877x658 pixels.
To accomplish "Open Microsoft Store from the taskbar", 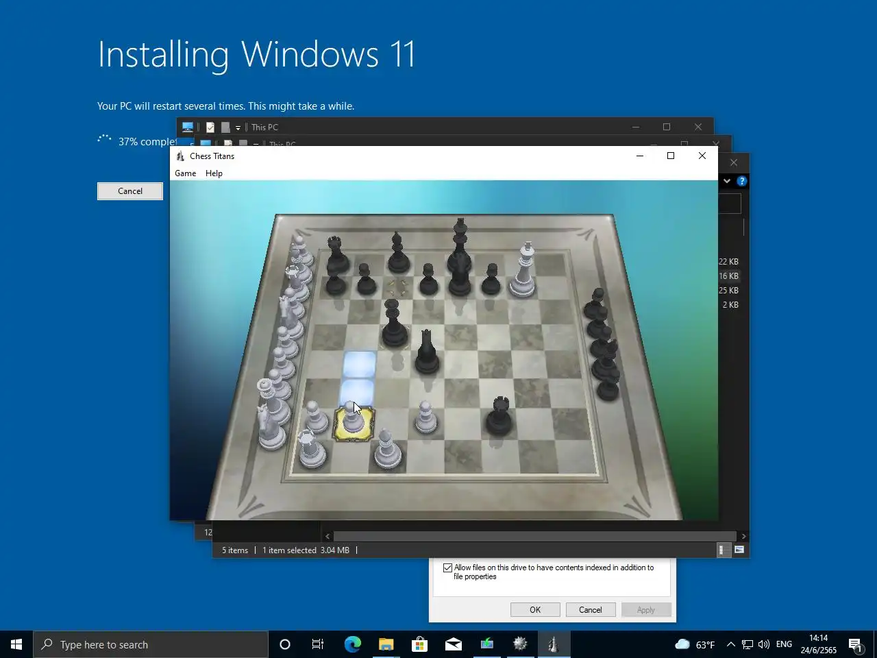I will tap(419, 644).
